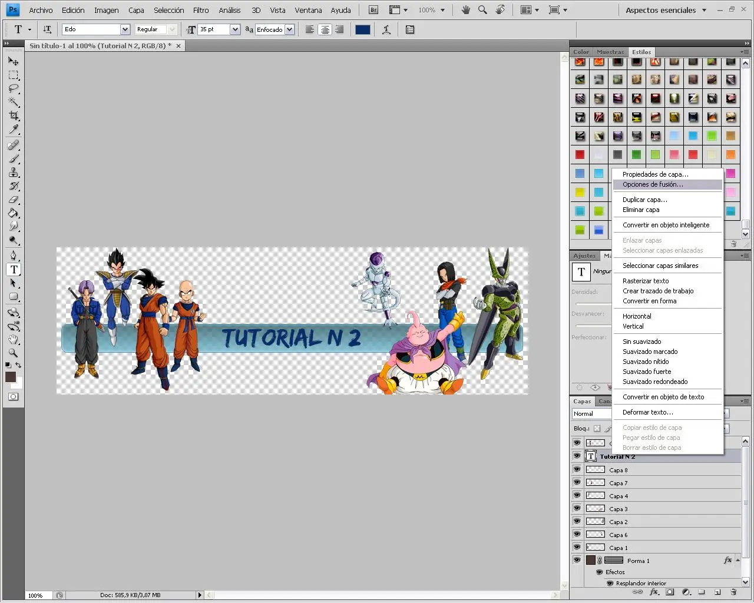
Task: Select the History Brush tool
Action: coord(14,185)
